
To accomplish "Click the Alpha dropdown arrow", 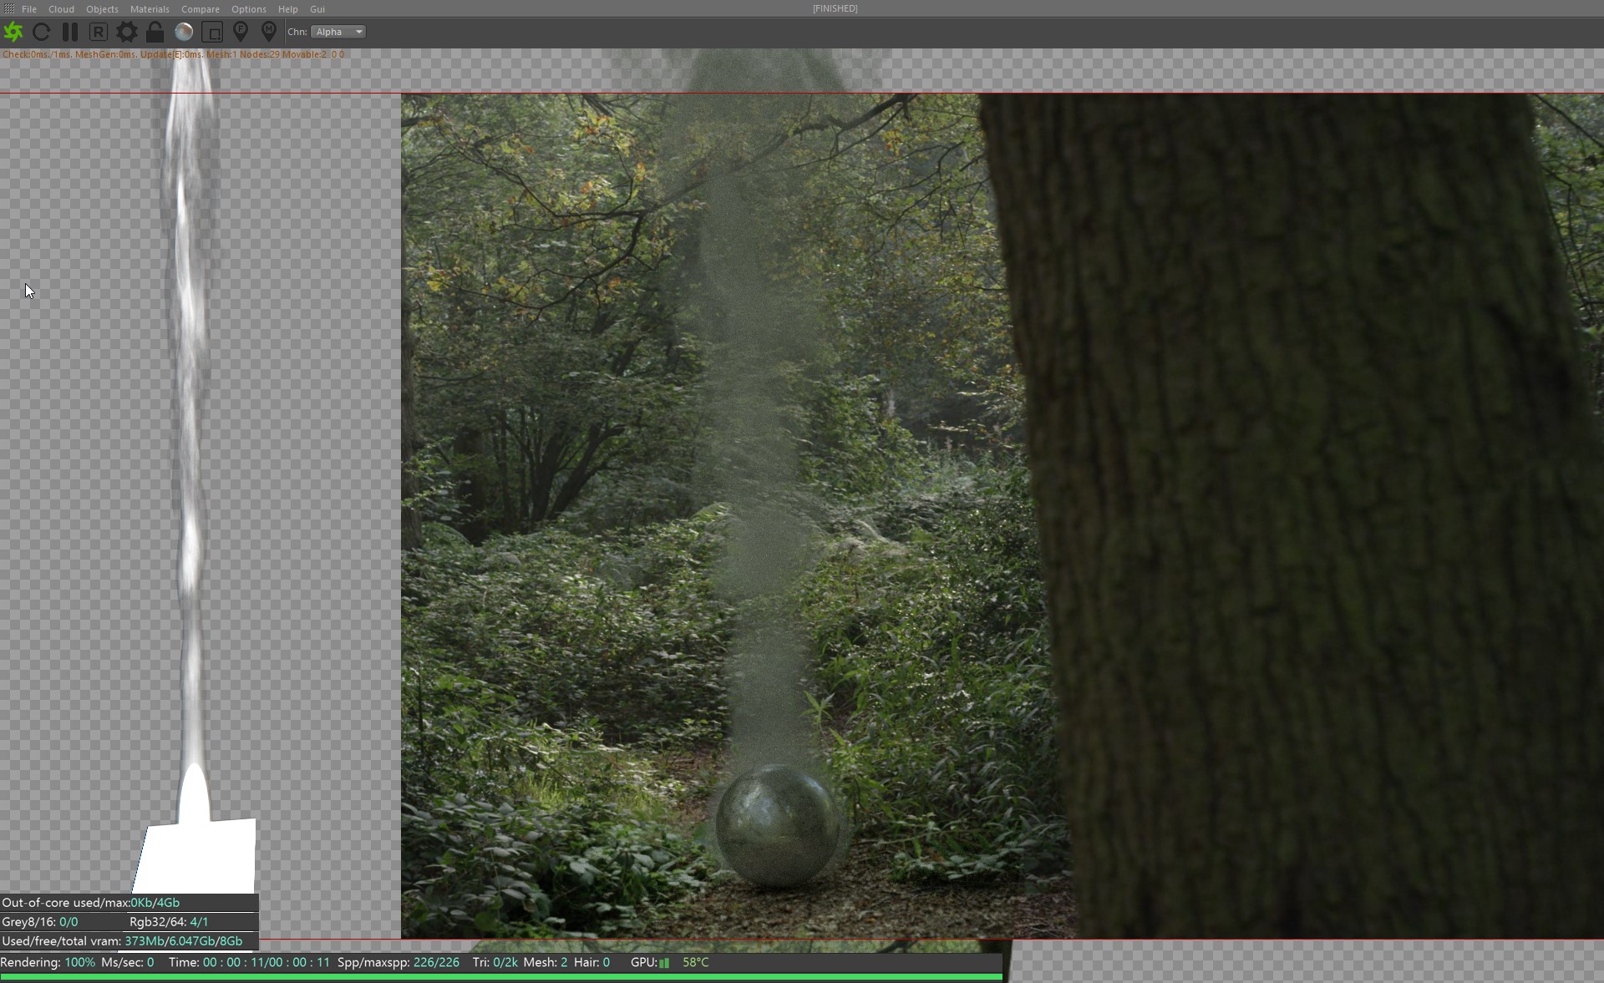I will point(359,32).
